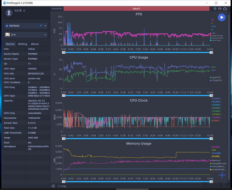Maximize the PerfDog window
Screen dimensions: 232x190
point(216,3)
